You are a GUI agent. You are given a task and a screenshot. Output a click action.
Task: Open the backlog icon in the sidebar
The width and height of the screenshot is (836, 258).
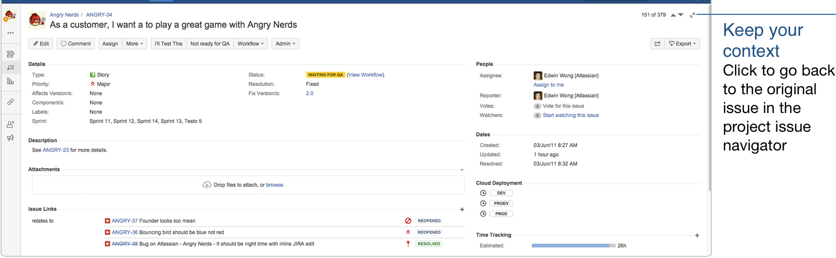[x=10, y=54]
